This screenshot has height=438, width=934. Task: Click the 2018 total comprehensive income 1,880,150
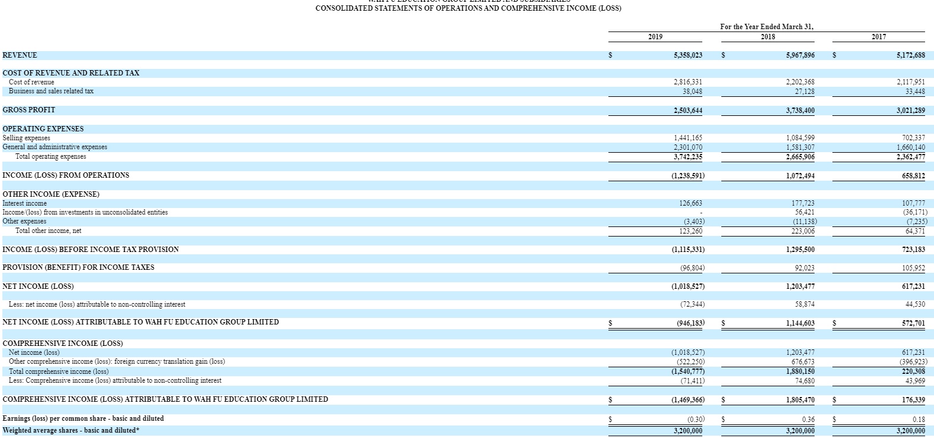(800, 371)
